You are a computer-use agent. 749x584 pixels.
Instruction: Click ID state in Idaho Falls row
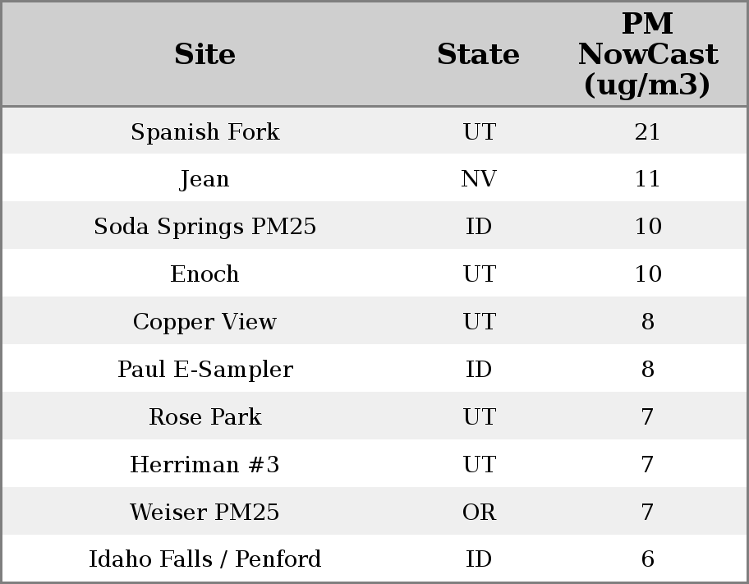[479, 559]
